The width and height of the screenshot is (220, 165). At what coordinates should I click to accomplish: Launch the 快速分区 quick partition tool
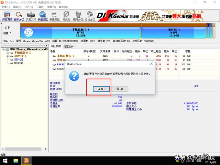point(43,16)
